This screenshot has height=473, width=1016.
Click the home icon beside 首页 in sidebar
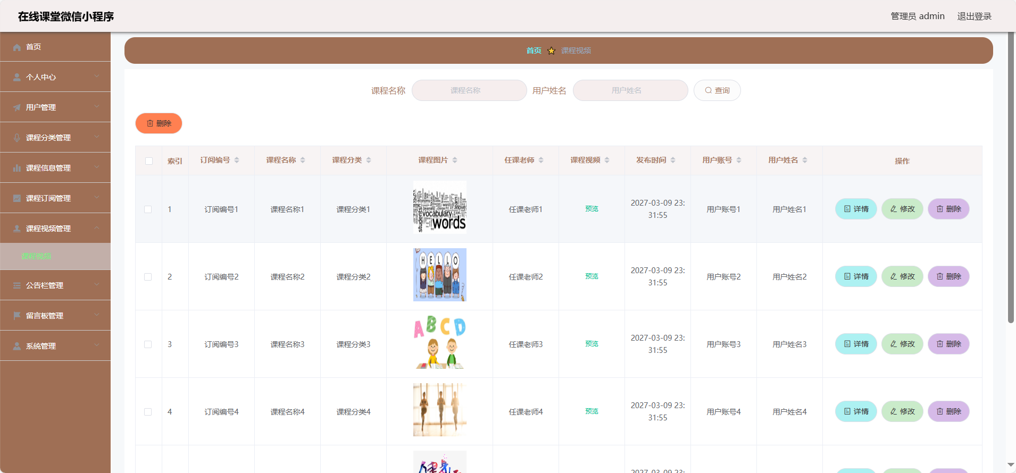click(17, 47)
